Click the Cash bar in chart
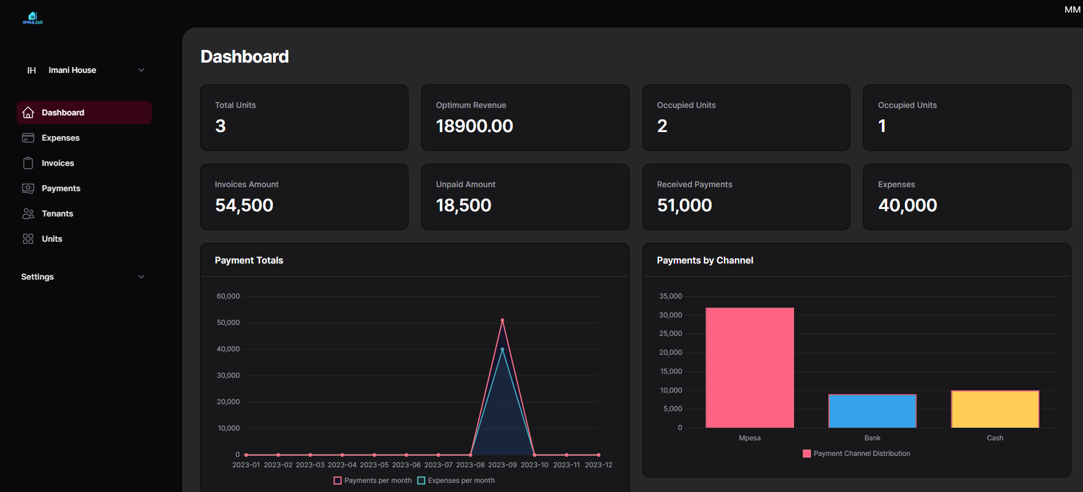 click(995, 409)
